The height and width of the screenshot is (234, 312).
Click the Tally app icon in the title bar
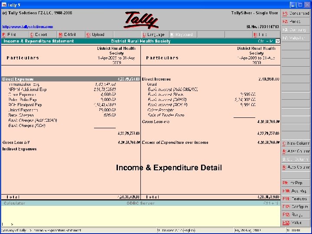4,5
